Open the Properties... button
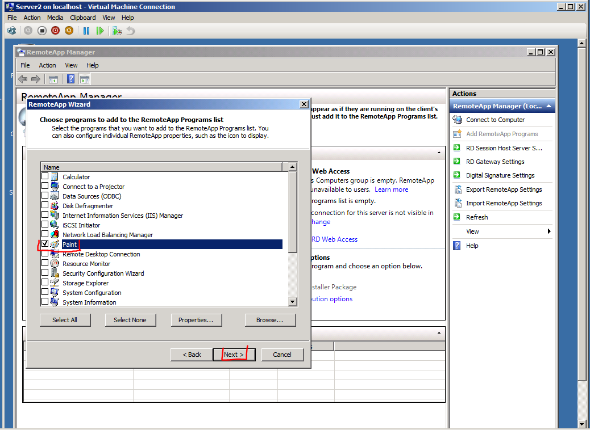590x430 pixels. click(x=196, y=320)
